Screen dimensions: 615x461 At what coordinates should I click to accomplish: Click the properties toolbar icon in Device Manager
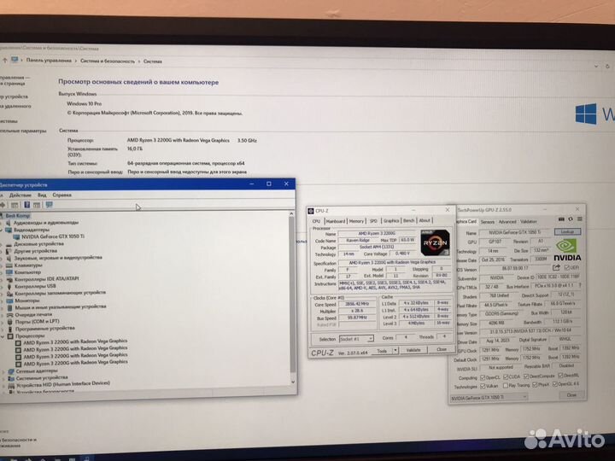15,205
